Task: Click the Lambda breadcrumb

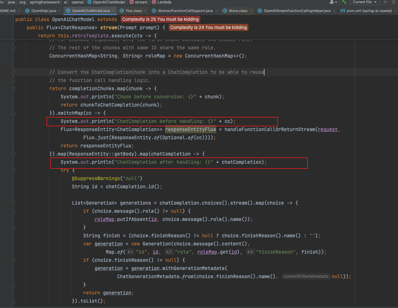Action: tap(161, 2)
